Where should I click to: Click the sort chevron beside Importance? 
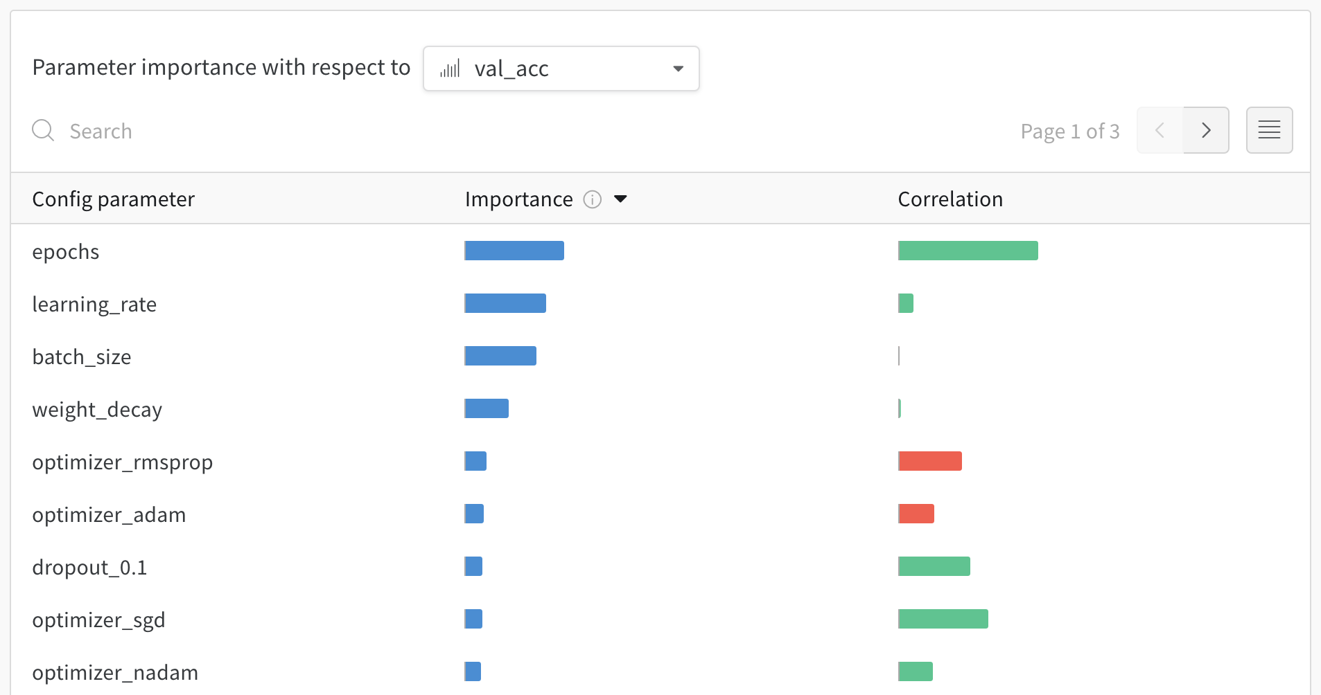click(x=621, y=199)
